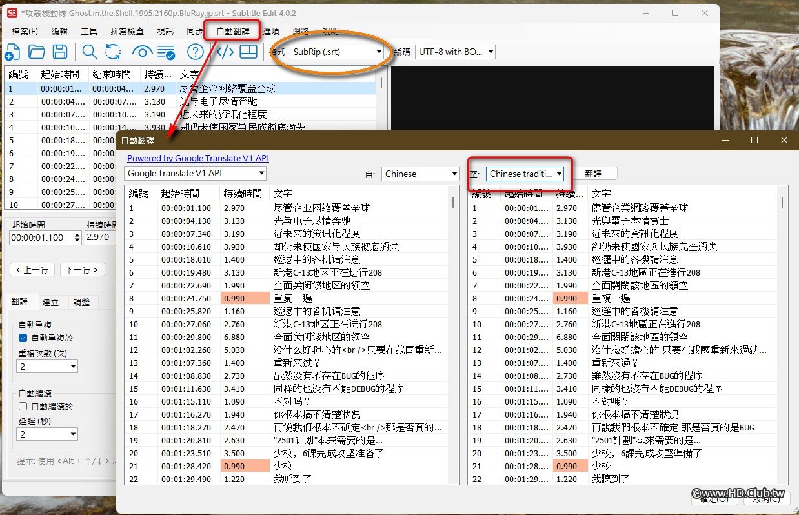Open the 編輯 menu
The width and height of the screenshot is (799, 515).
tap(59, 31)
